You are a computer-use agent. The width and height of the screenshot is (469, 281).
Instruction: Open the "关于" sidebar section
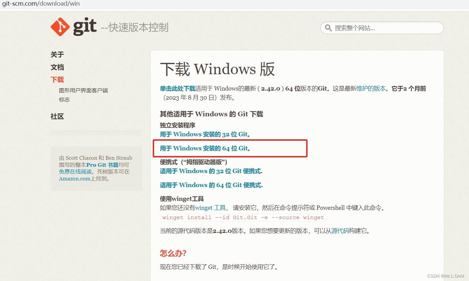pos(57,54)
